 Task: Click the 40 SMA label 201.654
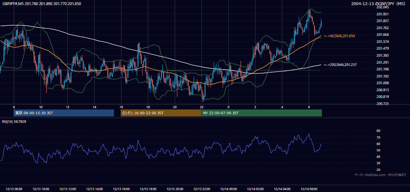(339, 36)
